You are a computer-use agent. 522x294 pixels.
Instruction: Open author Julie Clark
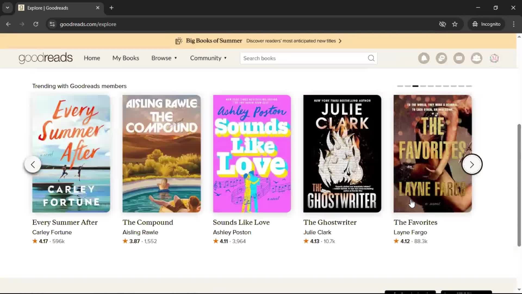pyautogui.click(x=317, y=232)
